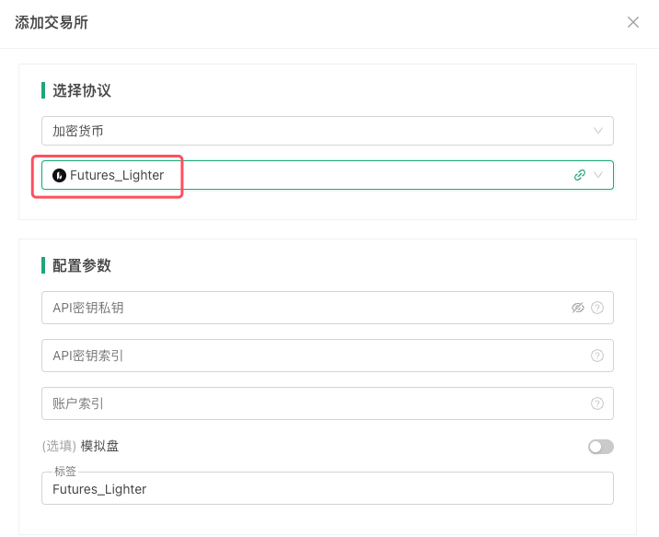Click help icon for API密钥索引
The image size is (659, 537).
pos(597,356)
